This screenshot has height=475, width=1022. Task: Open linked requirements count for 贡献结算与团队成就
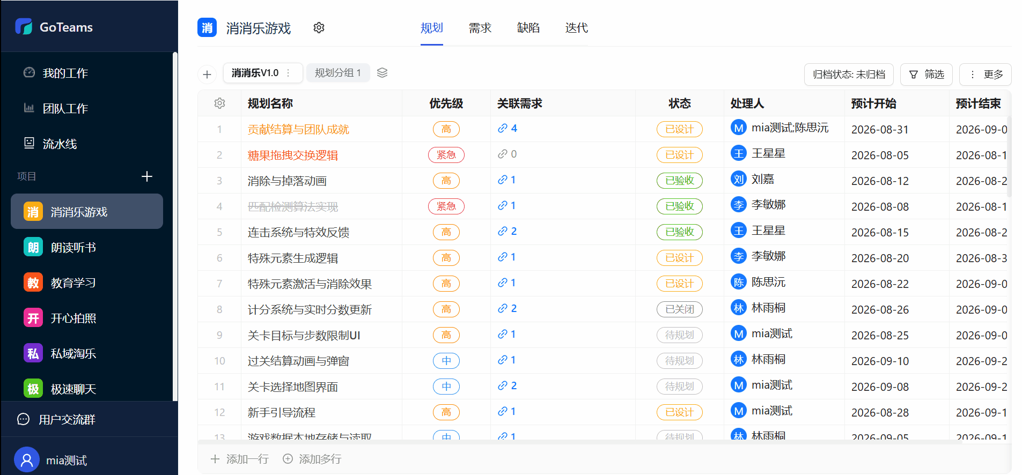pyautogui.click(x=508, y=128)
